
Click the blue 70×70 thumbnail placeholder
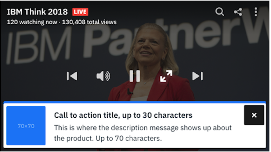26,126
